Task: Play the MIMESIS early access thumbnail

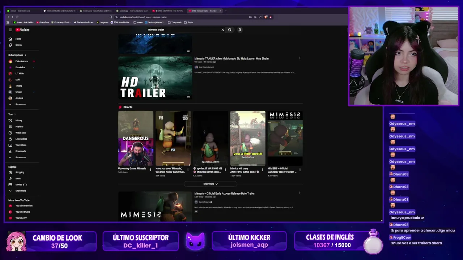Action: [155, 207]
